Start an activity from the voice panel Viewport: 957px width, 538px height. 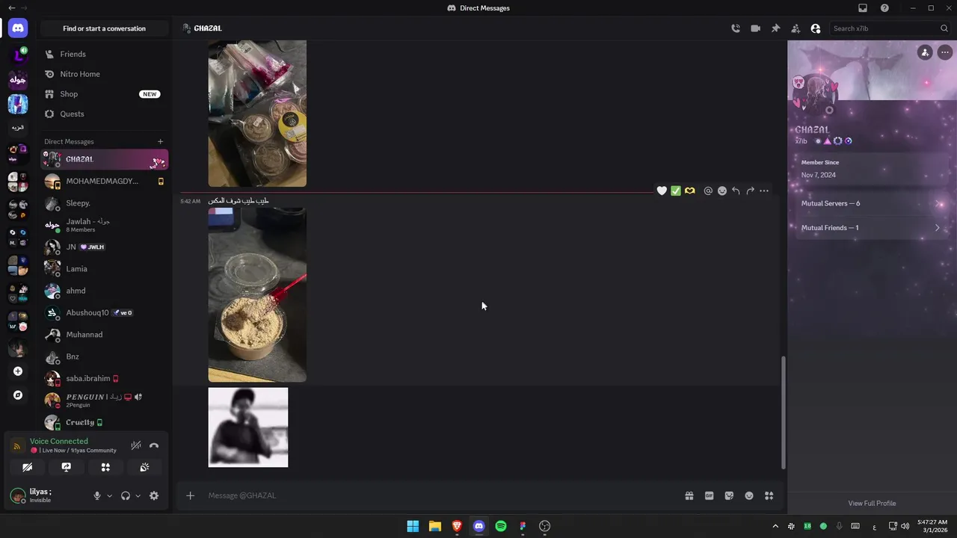point(105,467)
